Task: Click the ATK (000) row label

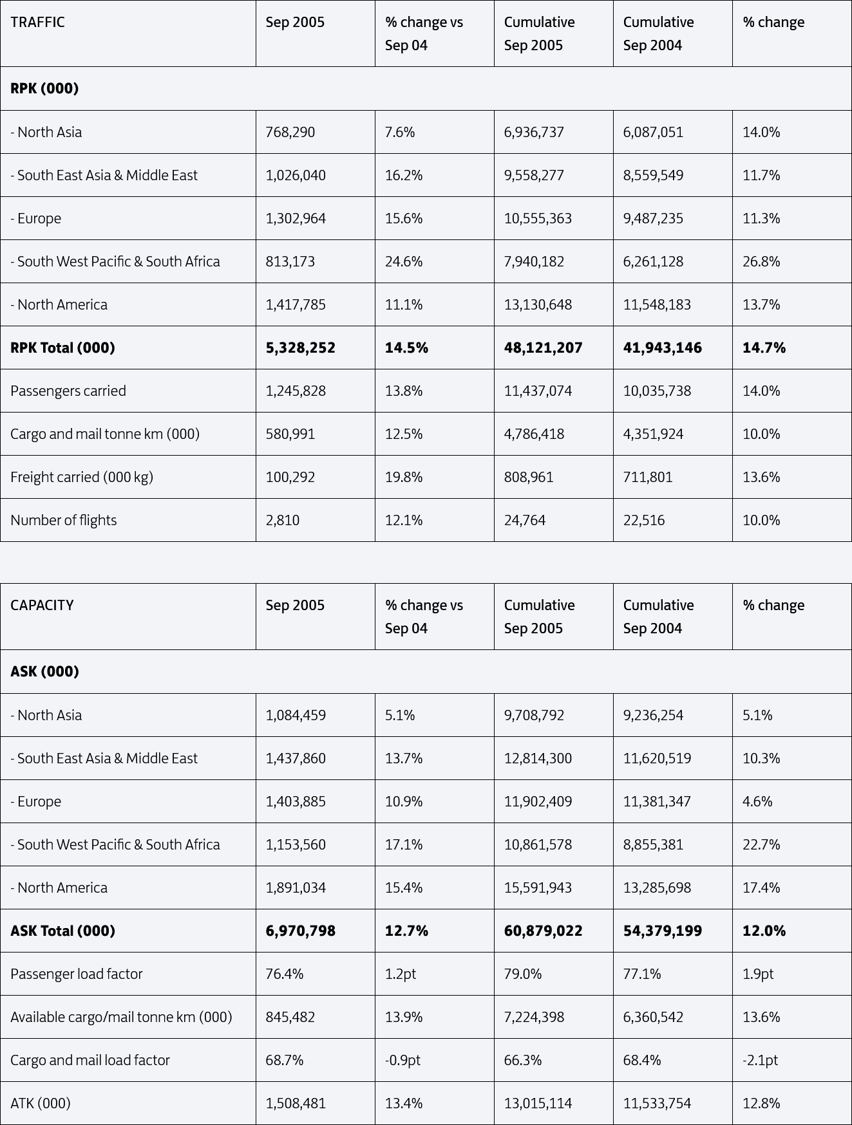Action: [41, 1103]
